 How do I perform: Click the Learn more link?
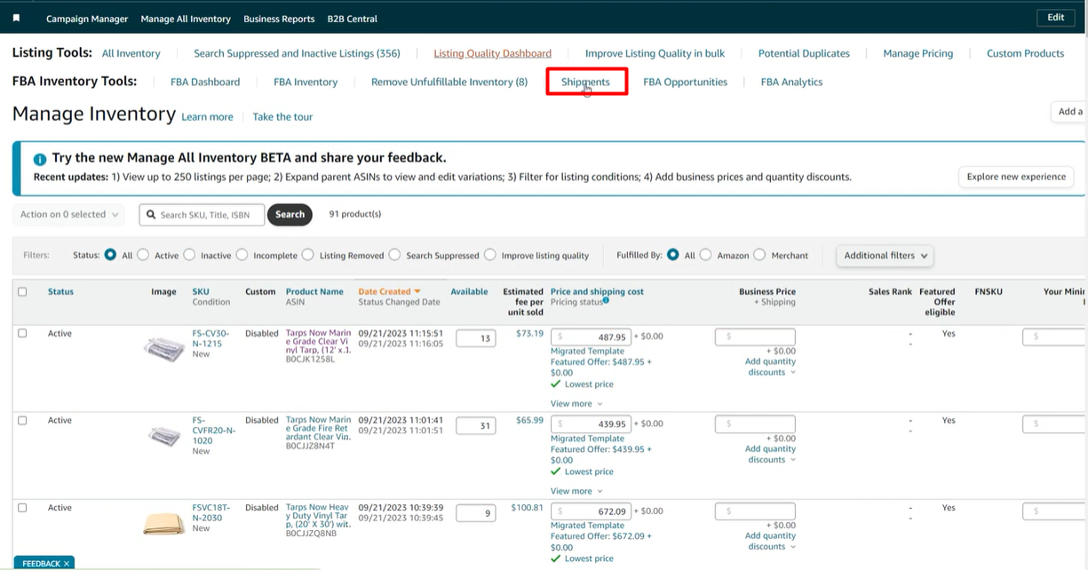click(x=207, y=116)
